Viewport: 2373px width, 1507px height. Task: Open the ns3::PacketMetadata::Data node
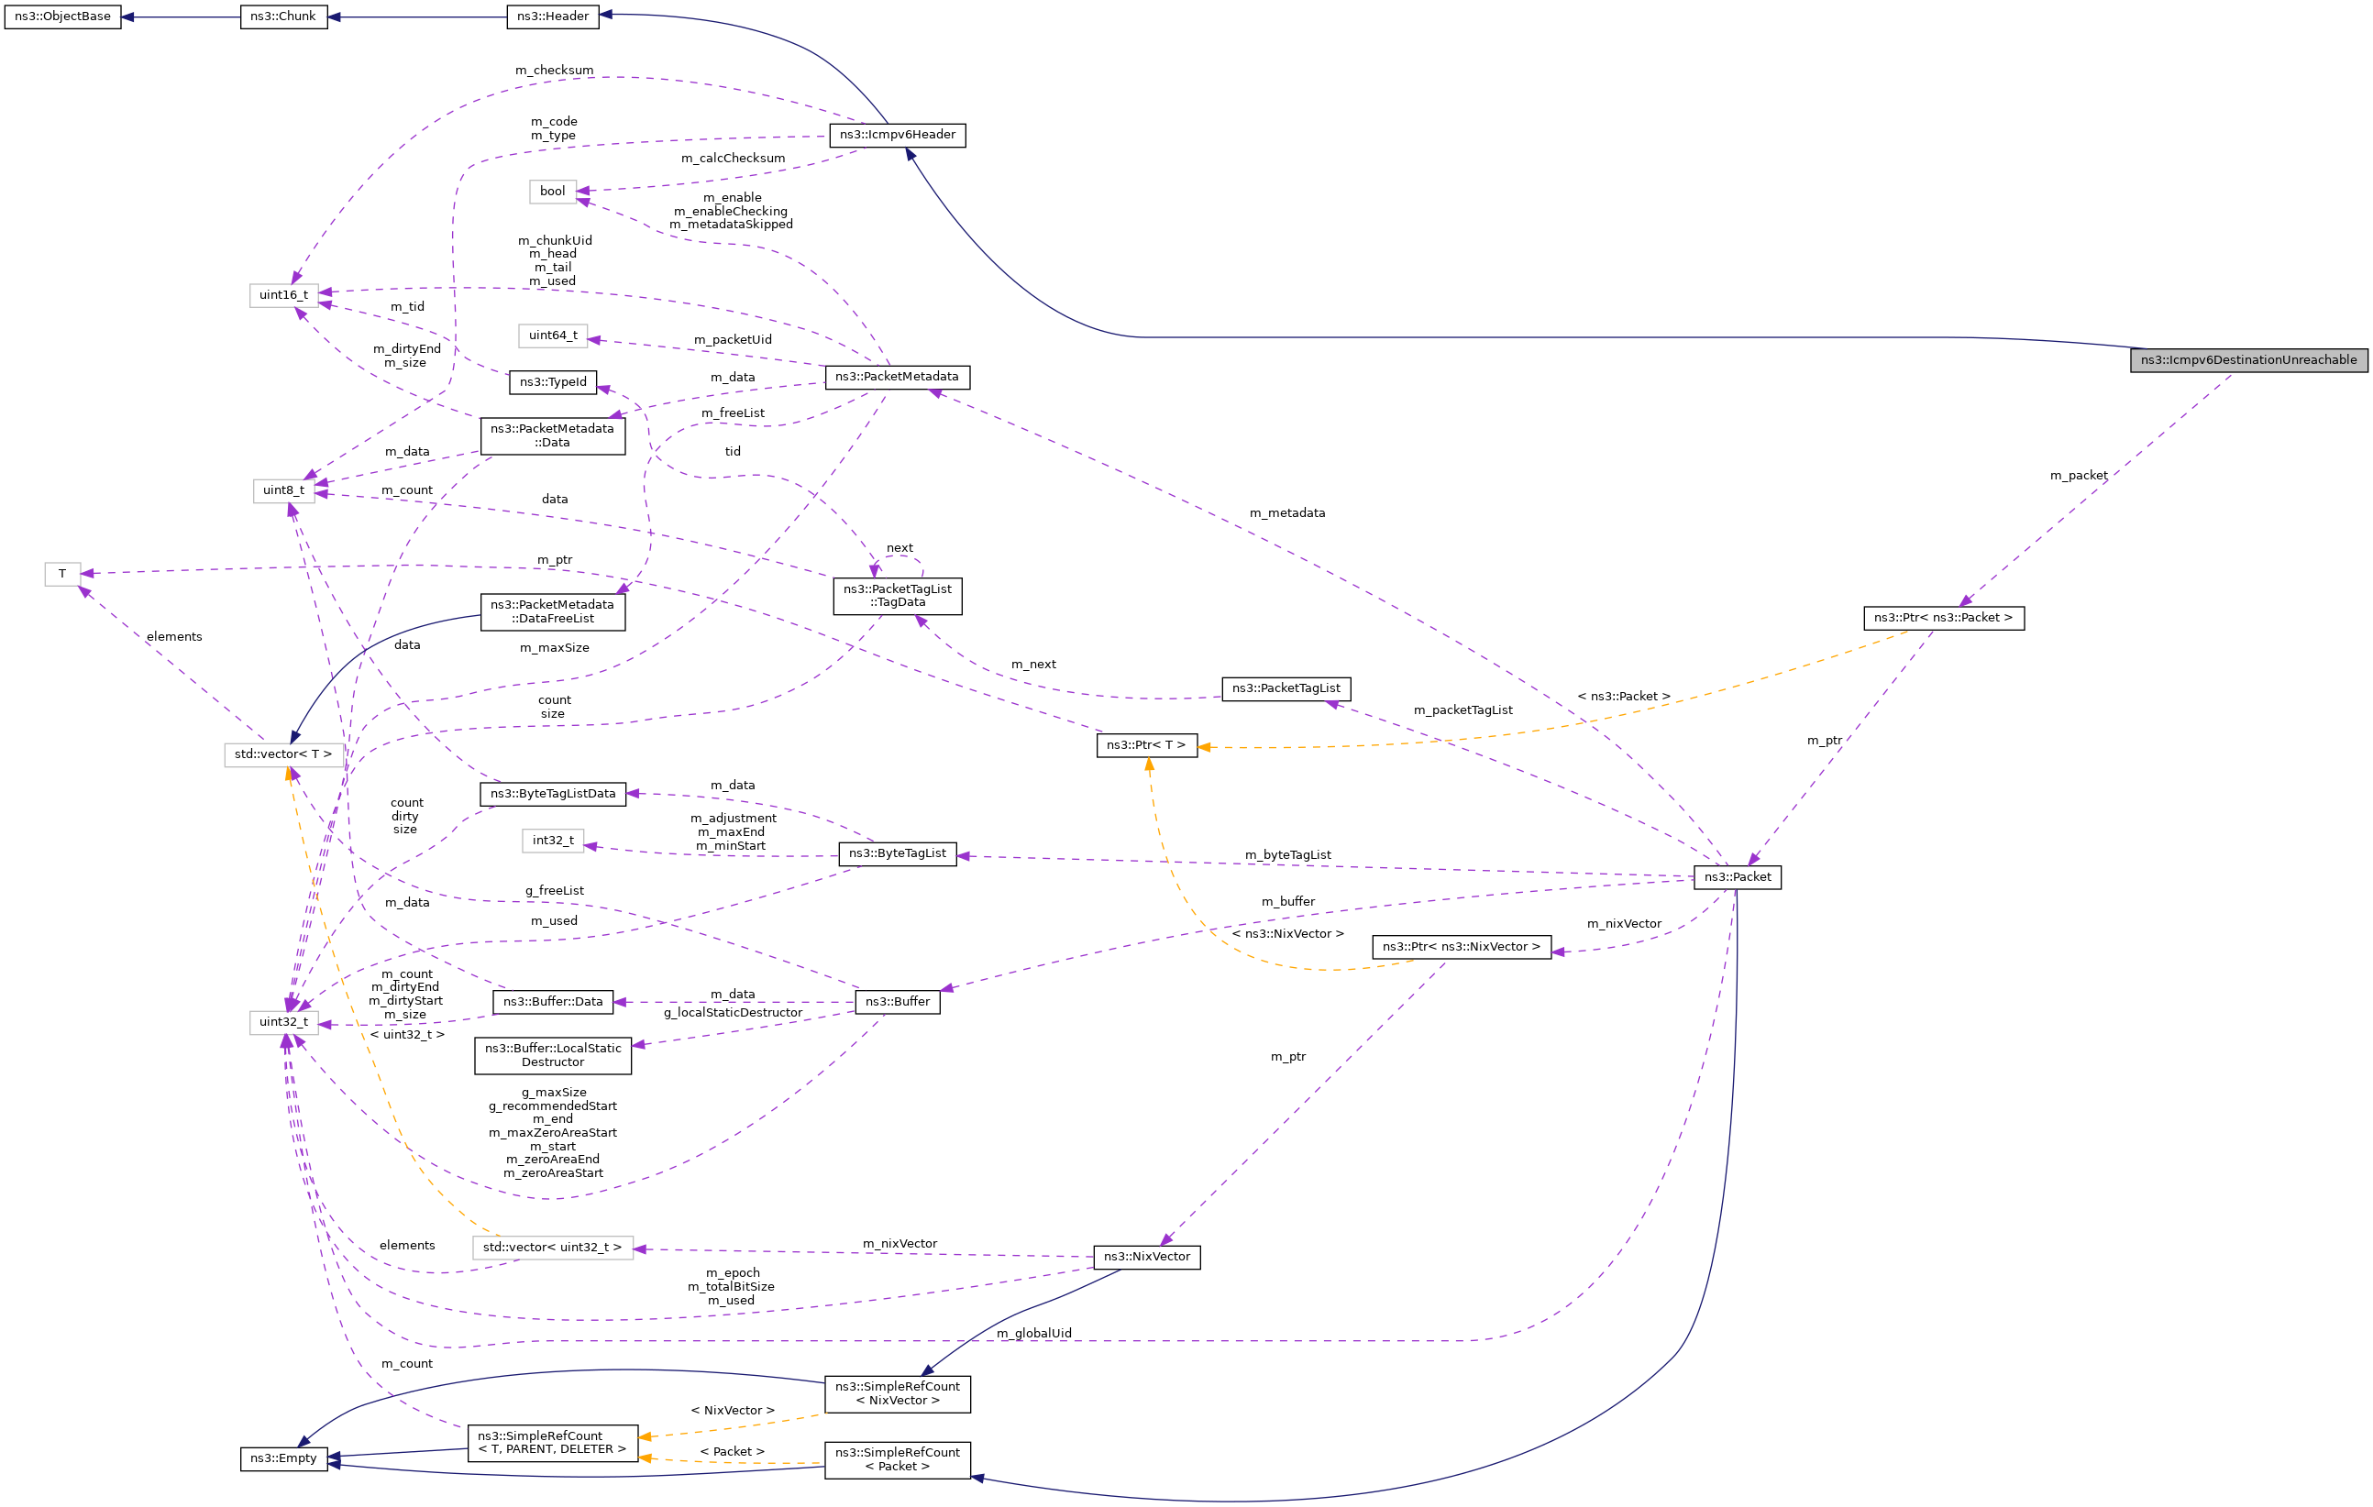click(553, 436)
